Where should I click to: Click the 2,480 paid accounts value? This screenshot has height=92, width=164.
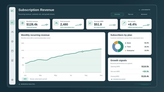point(64,25)
